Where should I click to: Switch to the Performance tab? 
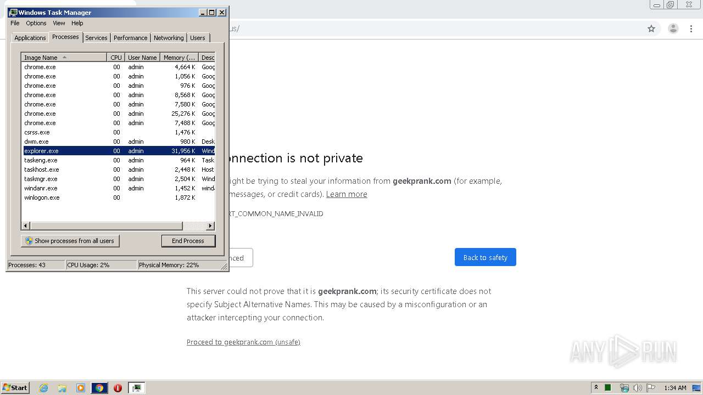click(130, 38)
